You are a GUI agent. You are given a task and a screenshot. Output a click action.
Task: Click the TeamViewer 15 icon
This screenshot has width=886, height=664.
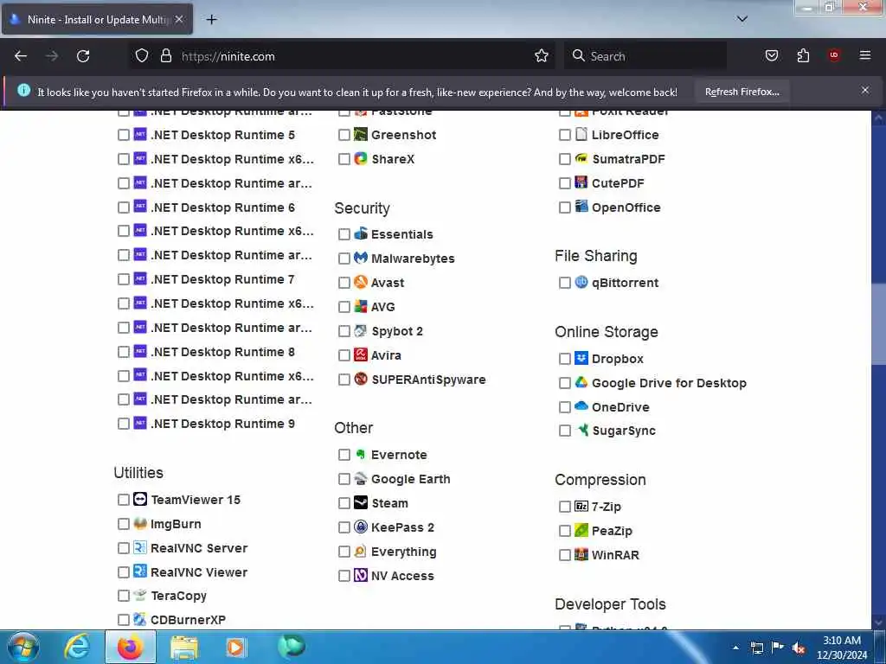140,499
